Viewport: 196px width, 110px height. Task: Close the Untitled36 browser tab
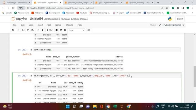61,3
